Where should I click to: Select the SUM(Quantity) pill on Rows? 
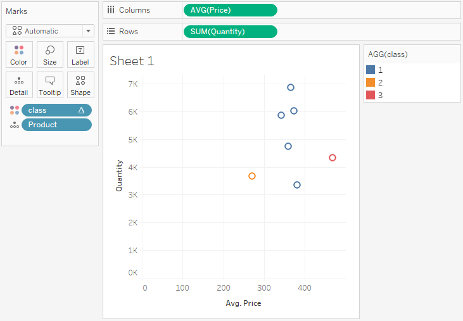(231, 32)
